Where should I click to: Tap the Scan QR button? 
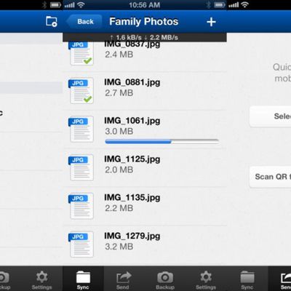click(x=271, y=177)
